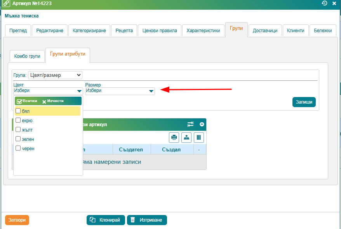341x229 pixels.
Task: Click the Клонирай button
Action: (x=106, y=220)
